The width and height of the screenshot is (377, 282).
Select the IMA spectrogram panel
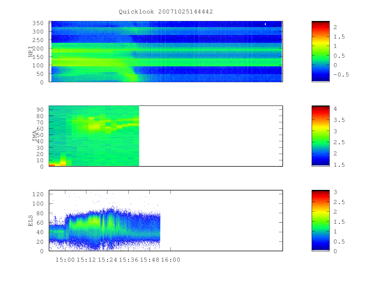click(x=166, y=136)
